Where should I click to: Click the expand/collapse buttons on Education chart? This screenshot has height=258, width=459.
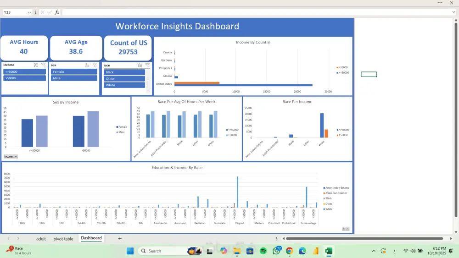[x=346, y=229]
